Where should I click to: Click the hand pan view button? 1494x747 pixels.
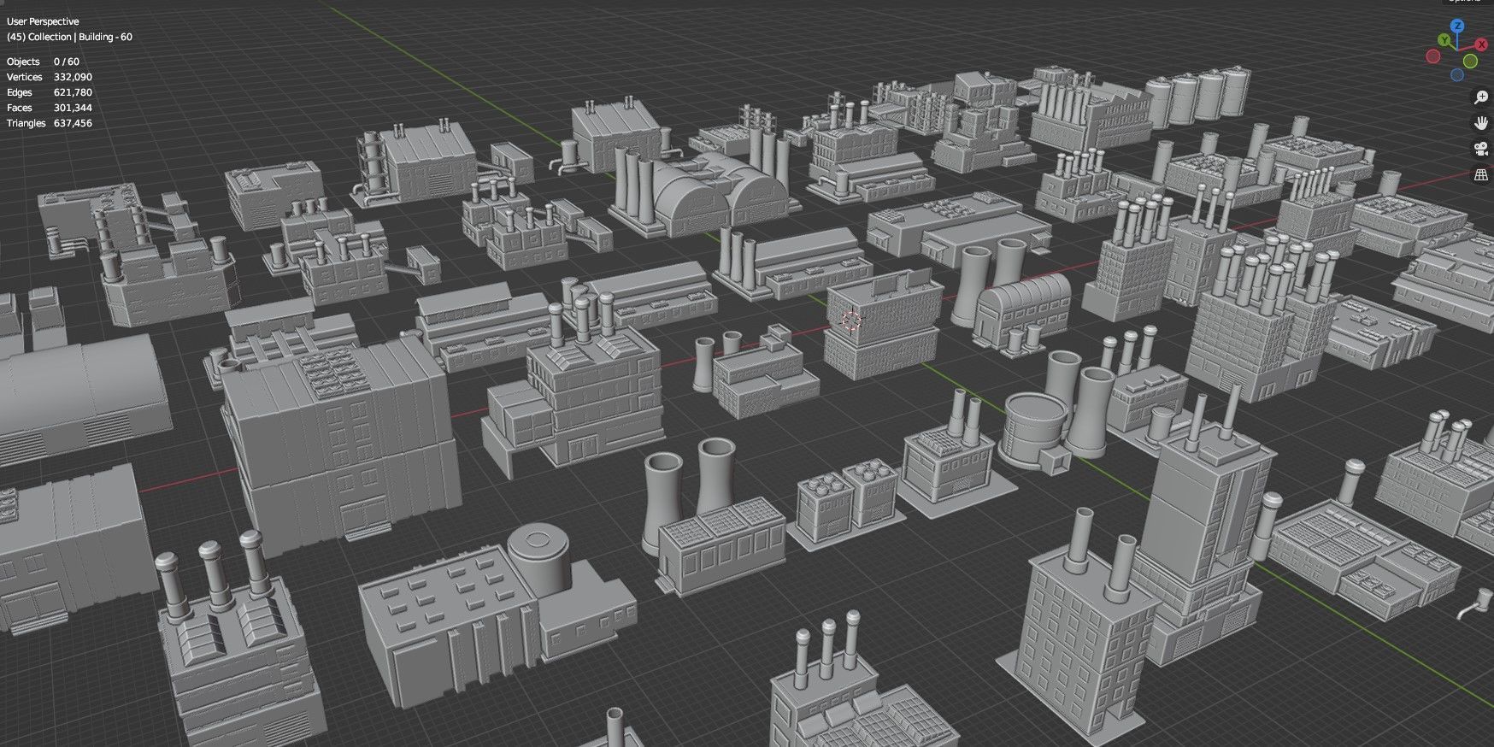pos(1482,123)
